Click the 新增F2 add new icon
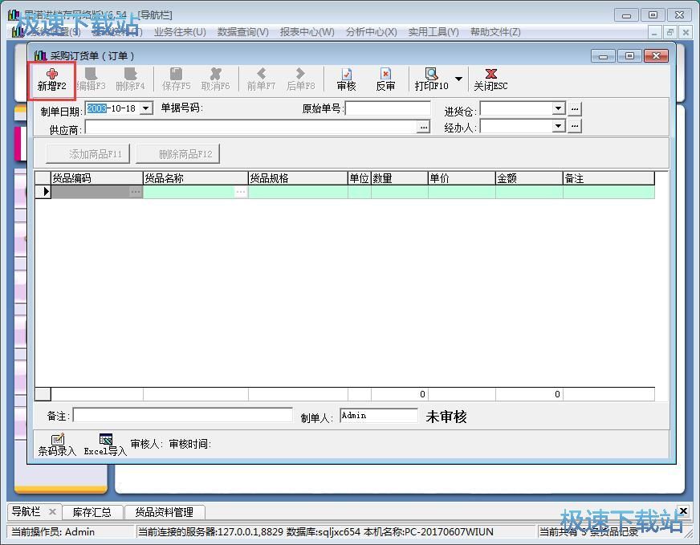This screenshot has width=700, height=545. coord(52,79)
